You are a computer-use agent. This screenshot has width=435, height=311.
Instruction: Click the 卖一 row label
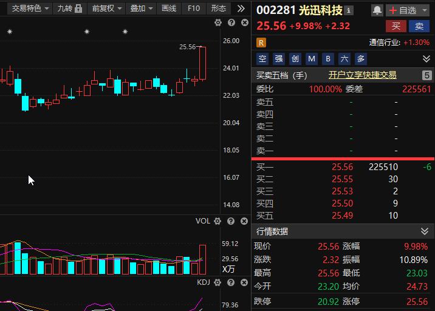tap(265, 151)
